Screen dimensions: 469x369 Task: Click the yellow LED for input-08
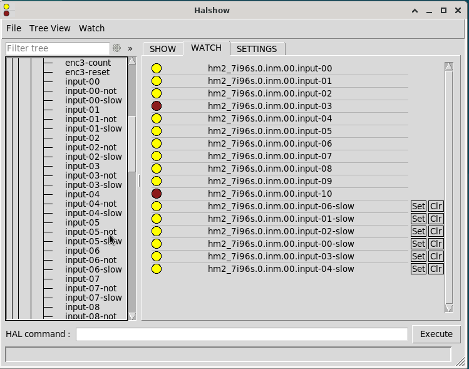pyautogui.click(x=157, y=169)
